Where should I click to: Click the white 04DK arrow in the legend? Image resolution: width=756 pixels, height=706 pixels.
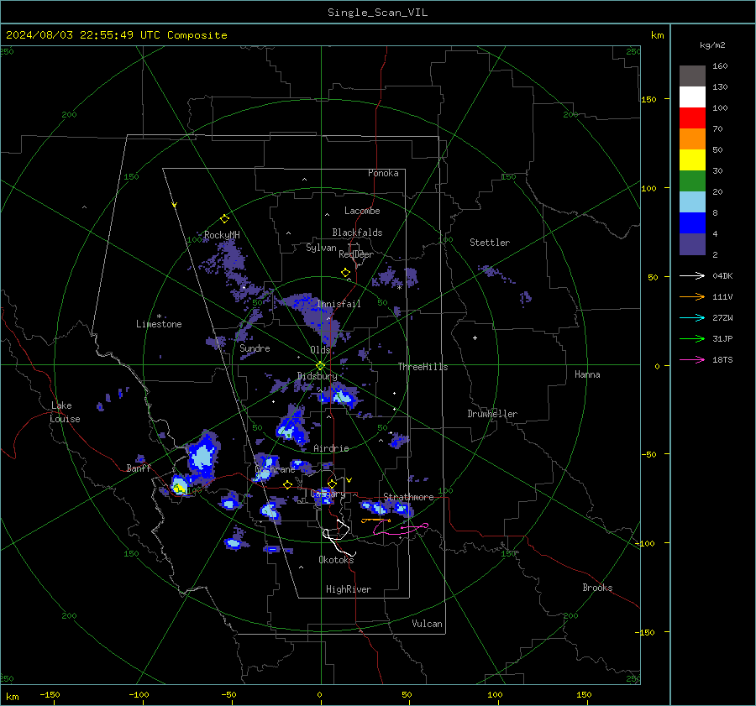692,276
